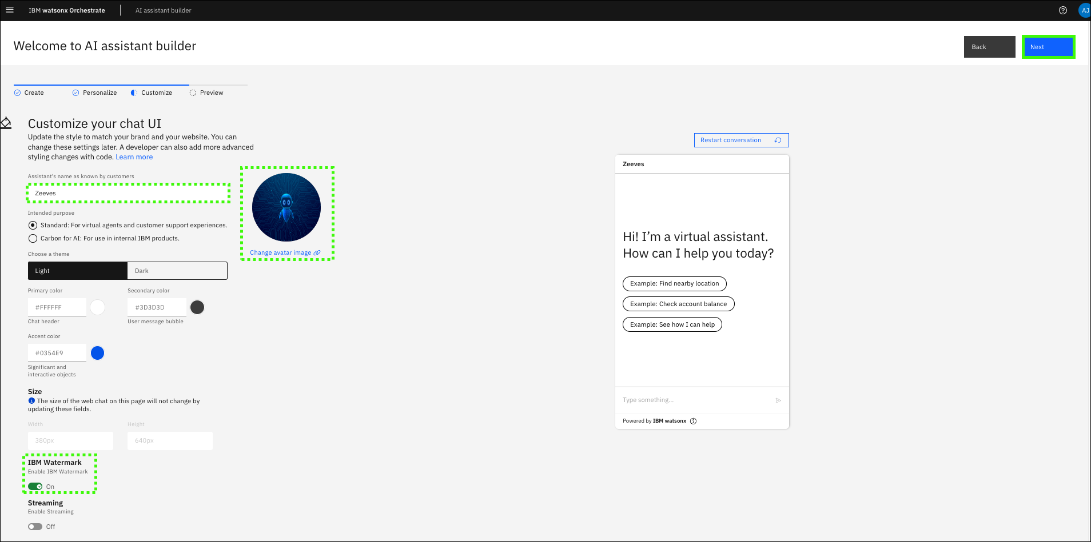
Task: Click the blue accent color swatch
Action: pos(98,353)
